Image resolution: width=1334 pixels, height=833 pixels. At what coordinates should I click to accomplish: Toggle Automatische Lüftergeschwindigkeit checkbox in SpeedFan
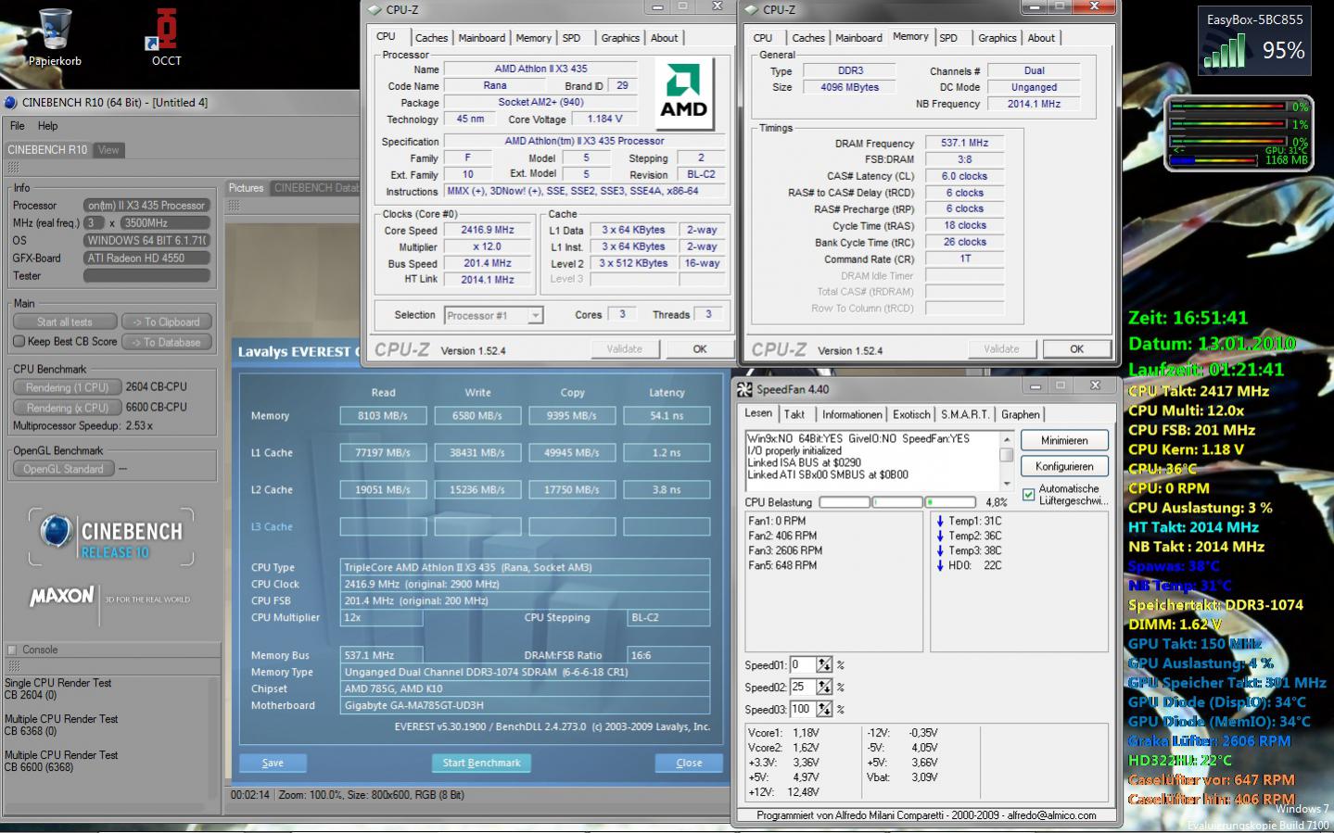[x=1028, y=495]
